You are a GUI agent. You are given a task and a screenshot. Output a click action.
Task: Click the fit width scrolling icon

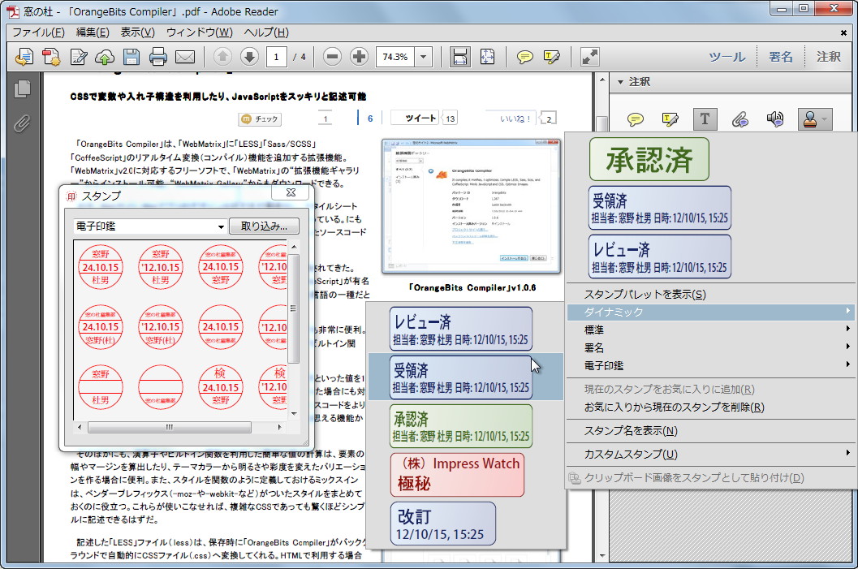point(459,56)
